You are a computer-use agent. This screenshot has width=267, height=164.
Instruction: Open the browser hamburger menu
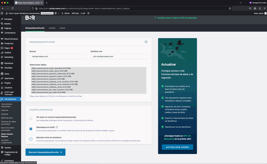point(264,8)
